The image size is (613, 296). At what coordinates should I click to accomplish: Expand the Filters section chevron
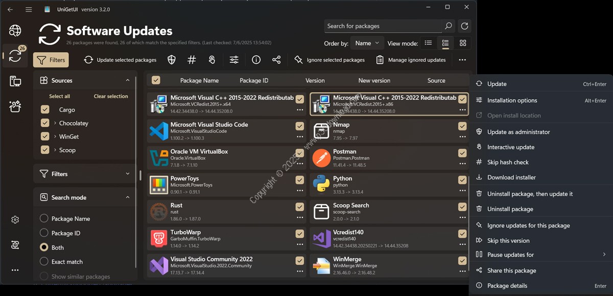(x=128, y=174)
